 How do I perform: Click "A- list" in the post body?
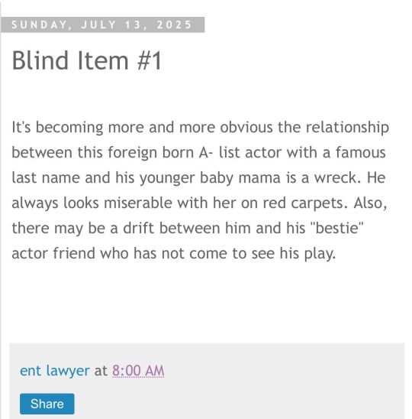(220, 153)
